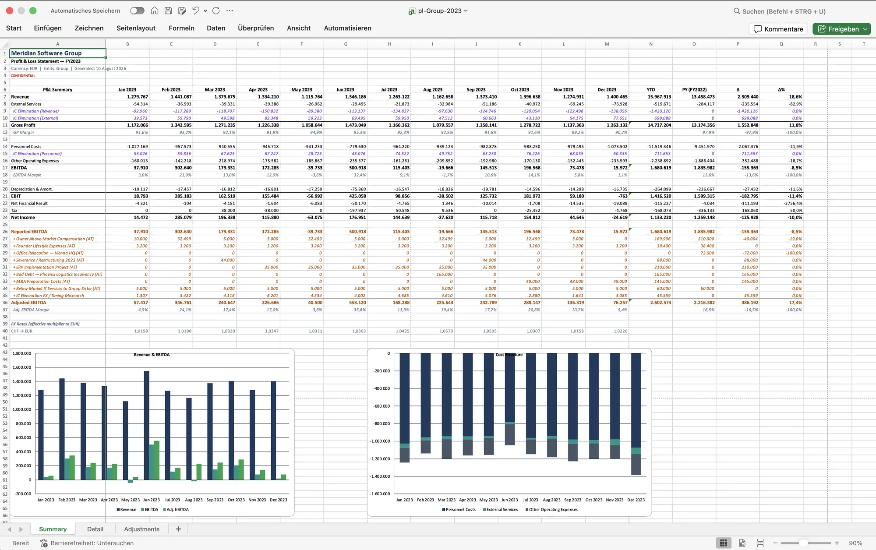
Task: Open the quick access more options ellipsis
Action: click(x=230, y=11)
